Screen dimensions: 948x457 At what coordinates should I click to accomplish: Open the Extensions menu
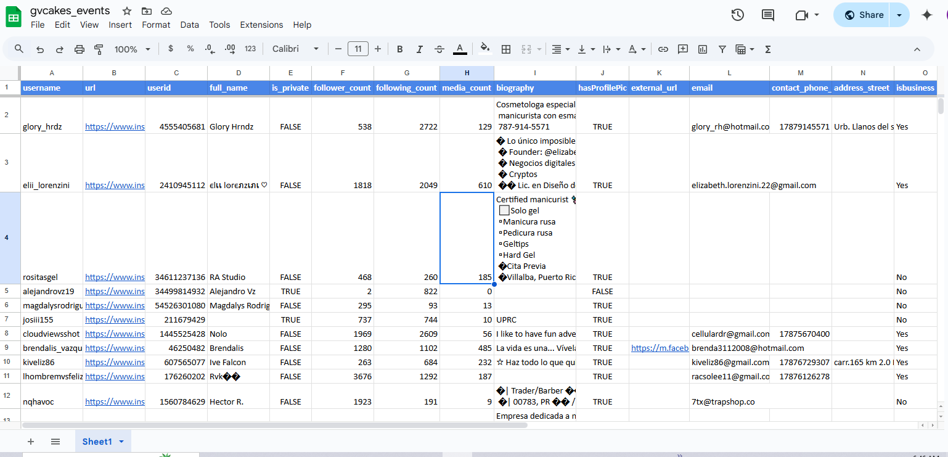(261, 25)
